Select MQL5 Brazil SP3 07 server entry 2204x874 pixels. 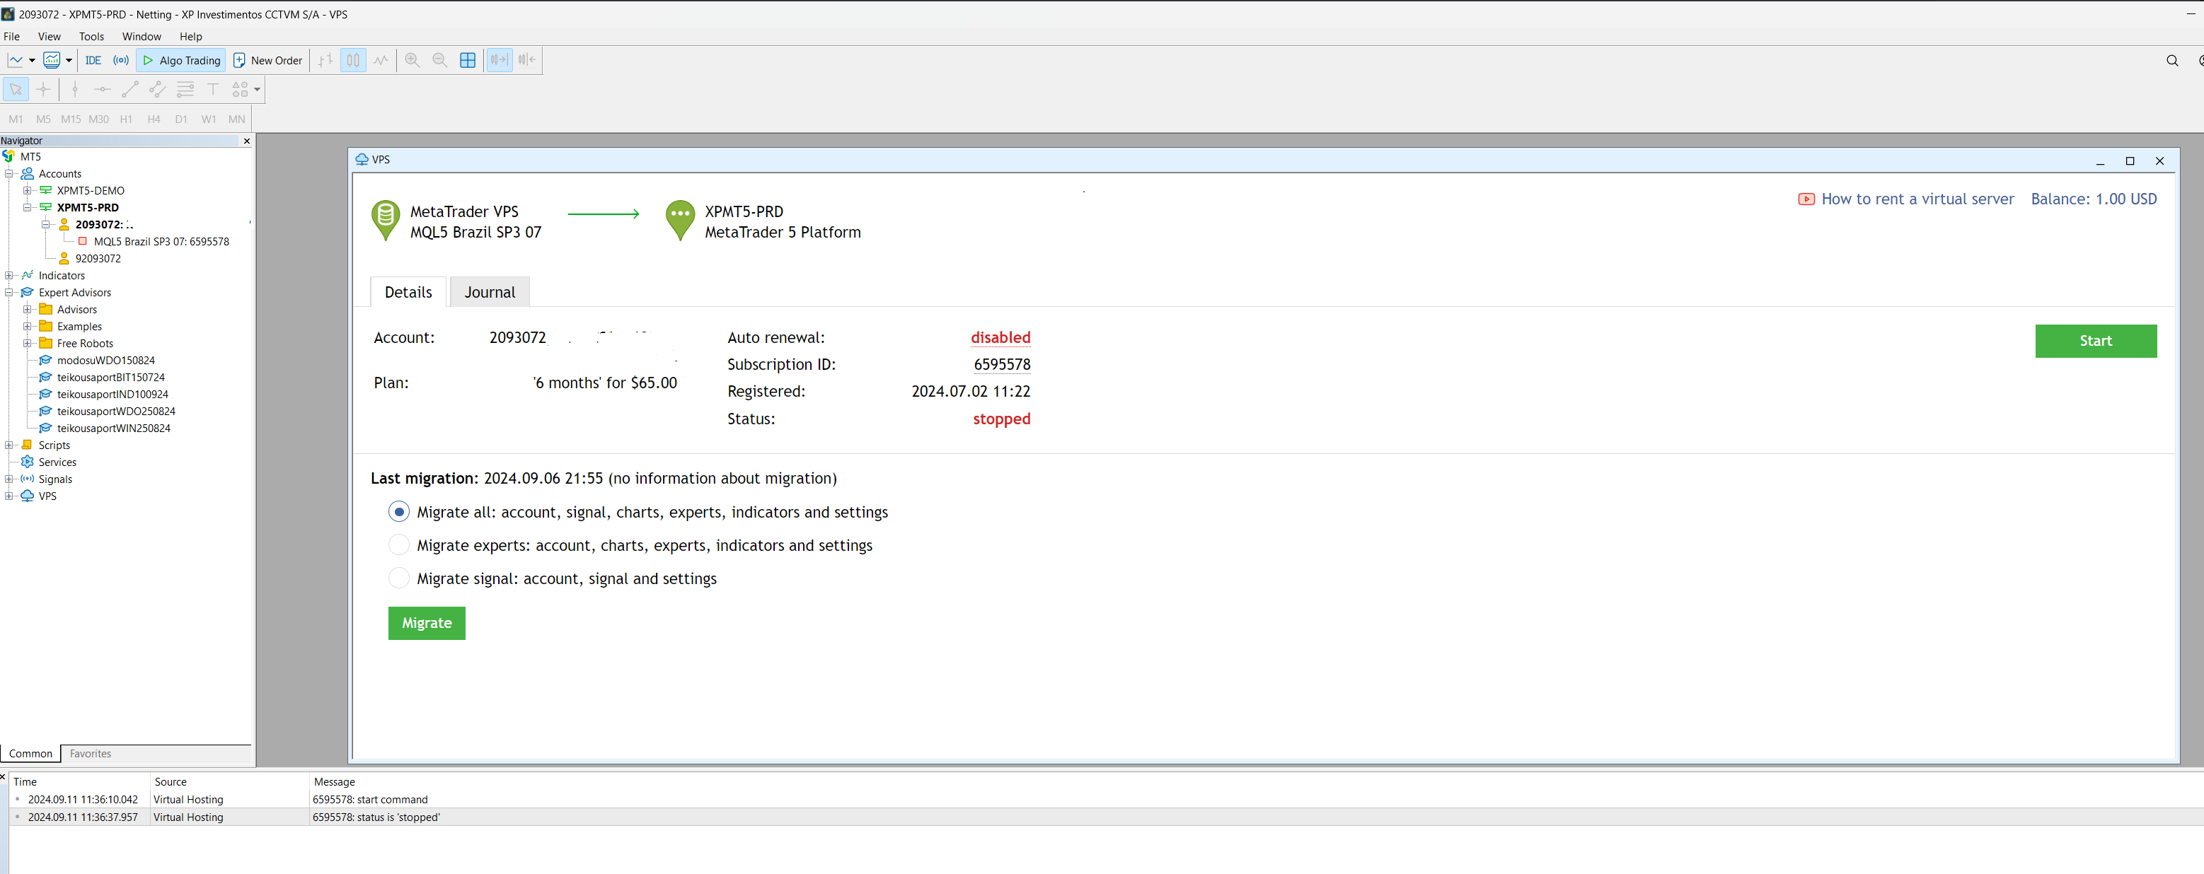pyautogui.click(x=161, y=241)
